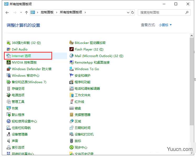
Task: Click the 搜索控制面板 search box
Action: tap(164, 13)
